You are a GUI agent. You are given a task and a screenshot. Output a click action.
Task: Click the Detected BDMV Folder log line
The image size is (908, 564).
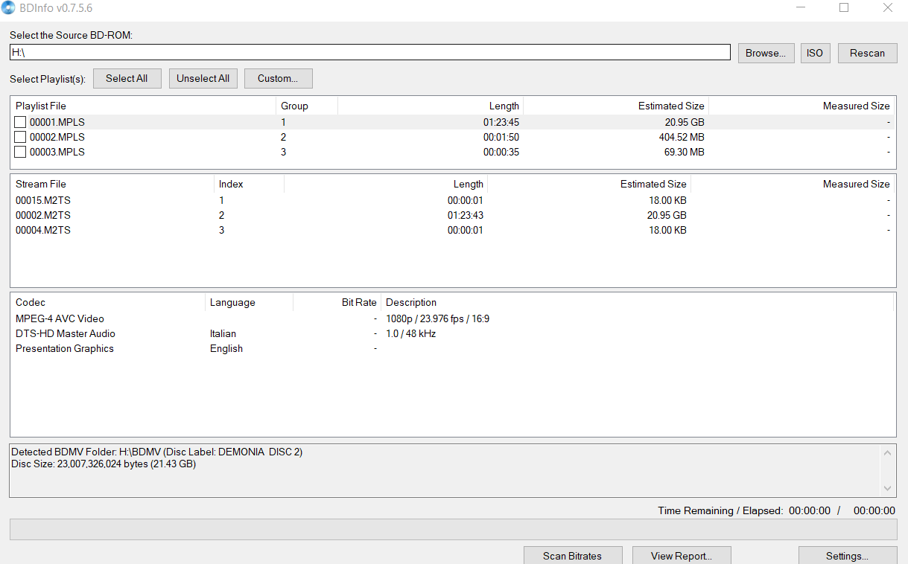156,452
